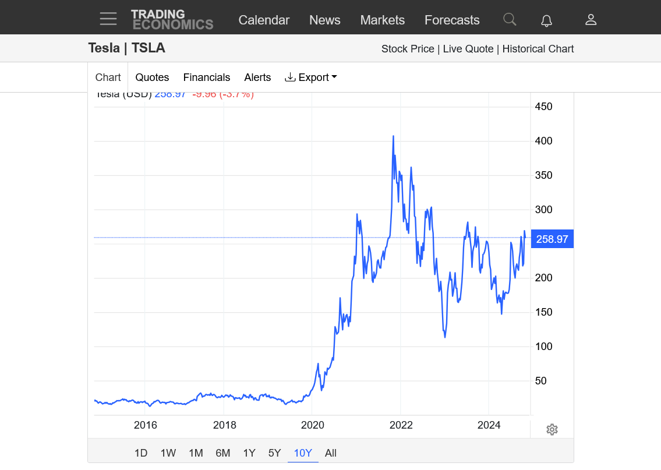Open the user account icon

pos(591,20)
